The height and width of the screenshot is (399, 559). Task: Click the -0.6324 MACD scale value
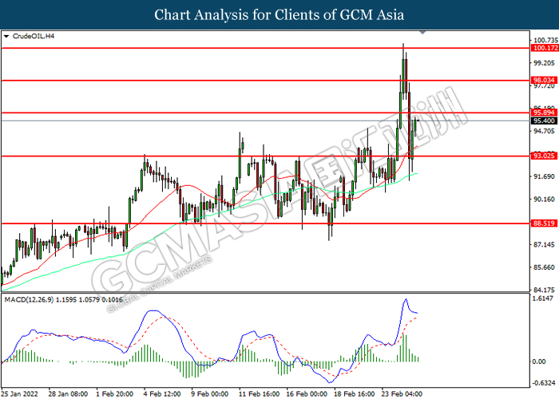pyautogui.click(x=543, y=383)
